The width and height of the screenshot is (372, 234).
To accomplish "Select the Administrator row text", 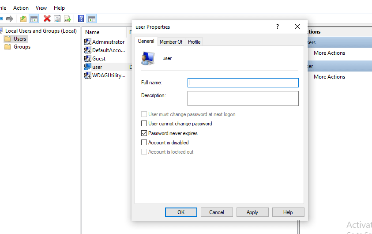I will coord(108,42).
